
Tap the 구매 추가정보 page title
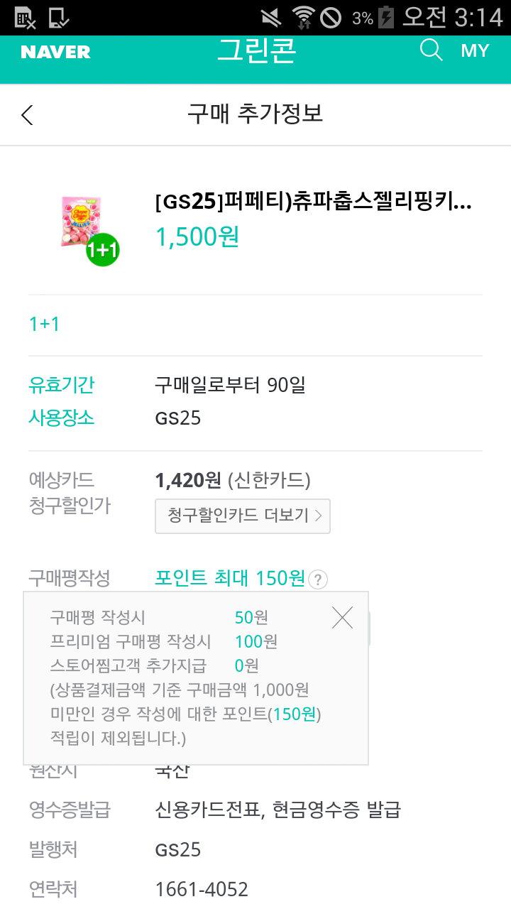(x=255, y=114)
